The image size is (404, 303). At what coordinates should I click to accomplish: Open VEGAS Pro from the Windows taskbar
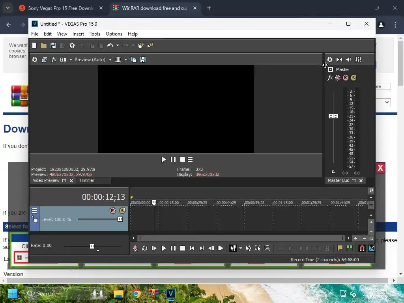[170, 294]
